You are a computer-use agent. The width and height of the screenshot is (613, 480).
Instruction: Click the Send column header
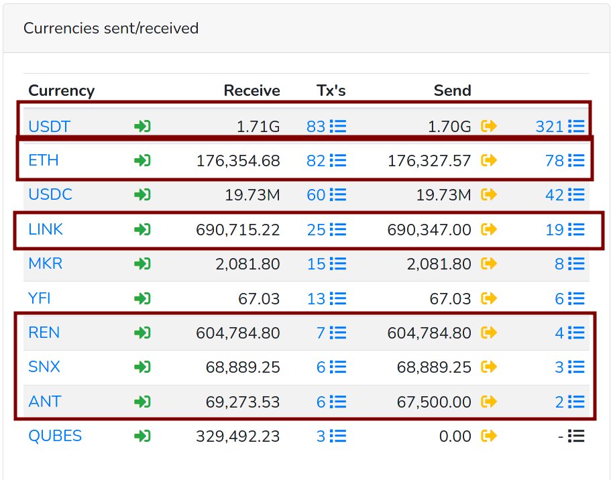coord(453,91)
